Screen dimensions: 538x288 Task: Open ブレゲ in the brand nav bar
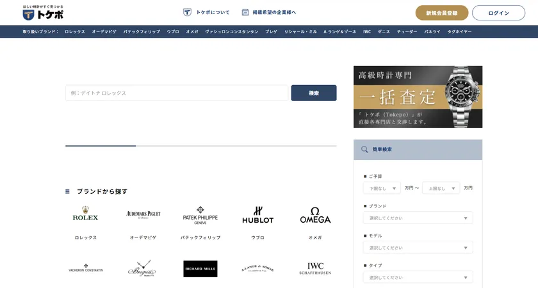[271, 31]
